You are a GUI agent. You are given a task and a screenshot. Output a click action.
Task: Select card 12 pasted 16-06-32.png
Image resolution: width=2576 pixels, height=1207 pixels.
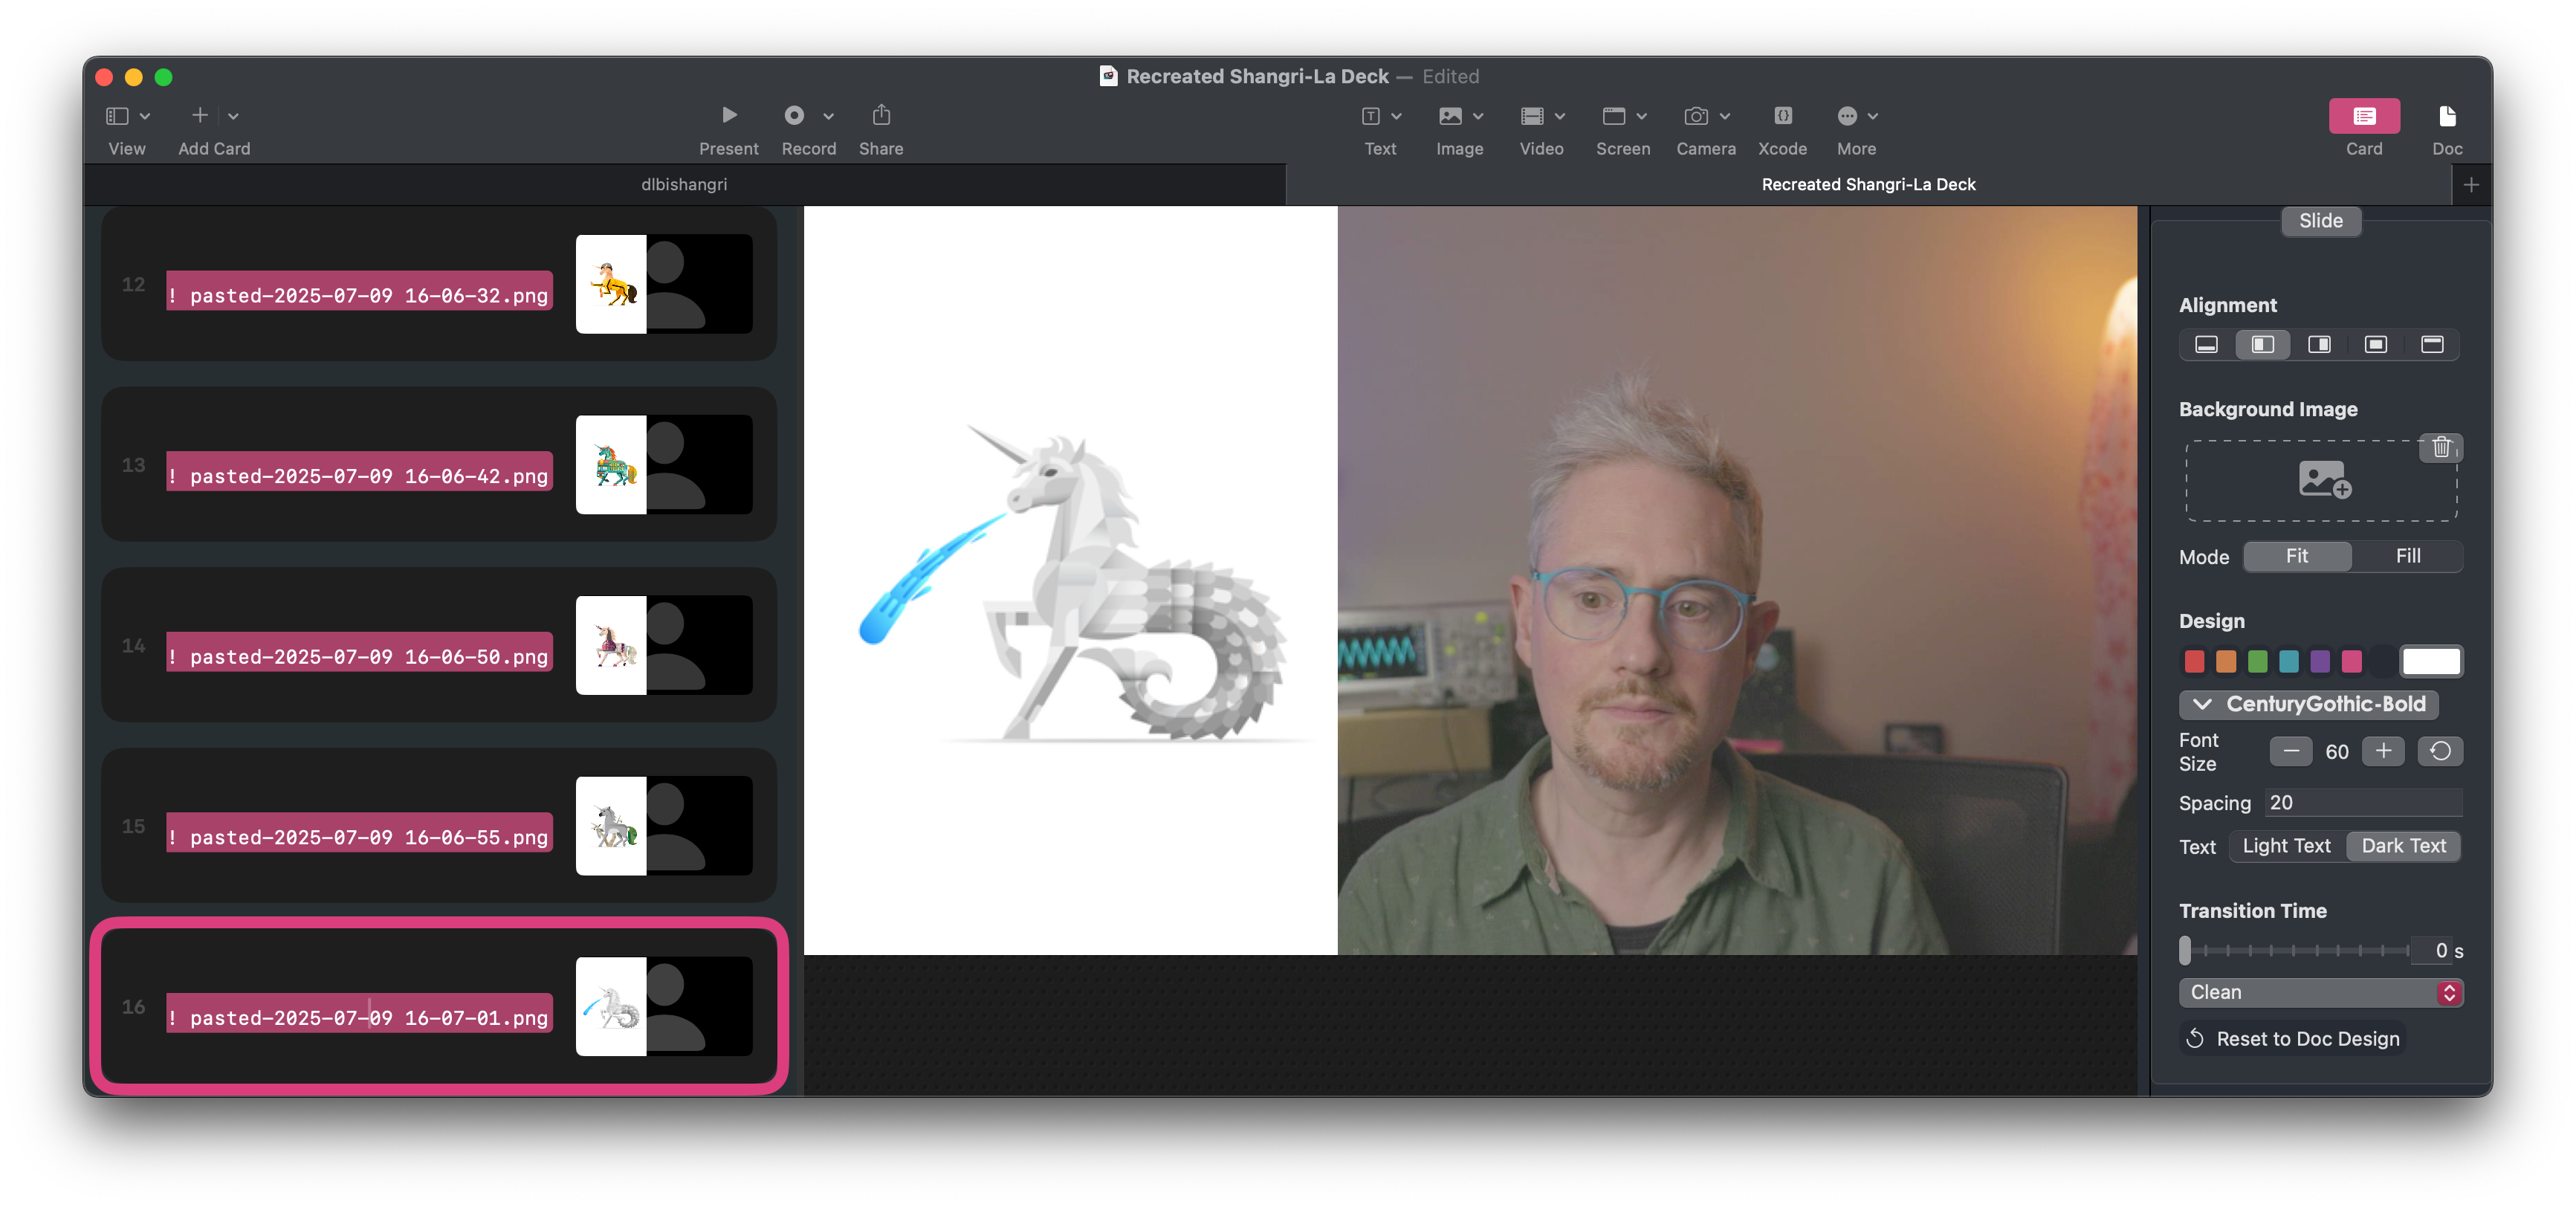pos(439,284)
